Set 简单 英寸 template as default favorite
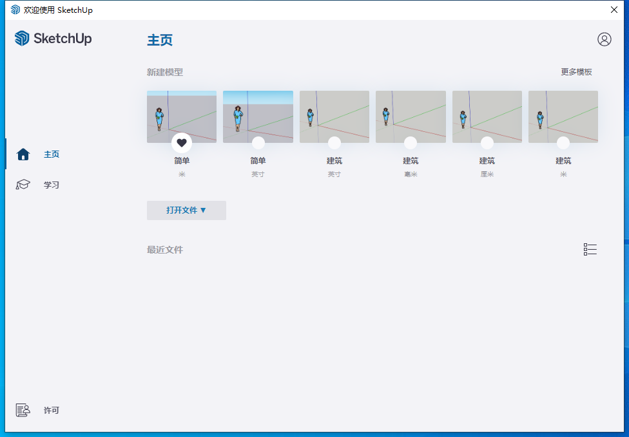629x437 pixels. pos(258,143)
